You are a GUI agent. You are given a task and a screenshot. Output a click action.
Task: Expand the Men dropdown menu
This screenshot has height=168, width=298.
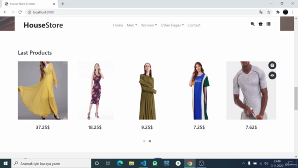(132, 25)
